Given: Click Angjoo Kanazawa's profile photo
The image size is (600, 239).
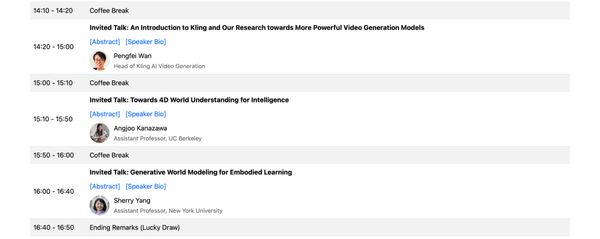Looking at the screenshot, I should point(99,133).
